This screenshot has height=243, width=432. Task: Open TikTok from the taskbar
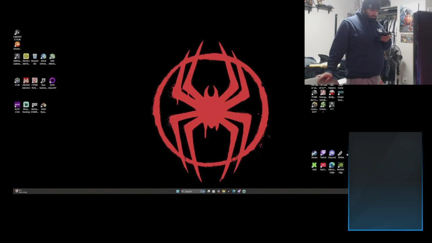click(x=228, y=191)
